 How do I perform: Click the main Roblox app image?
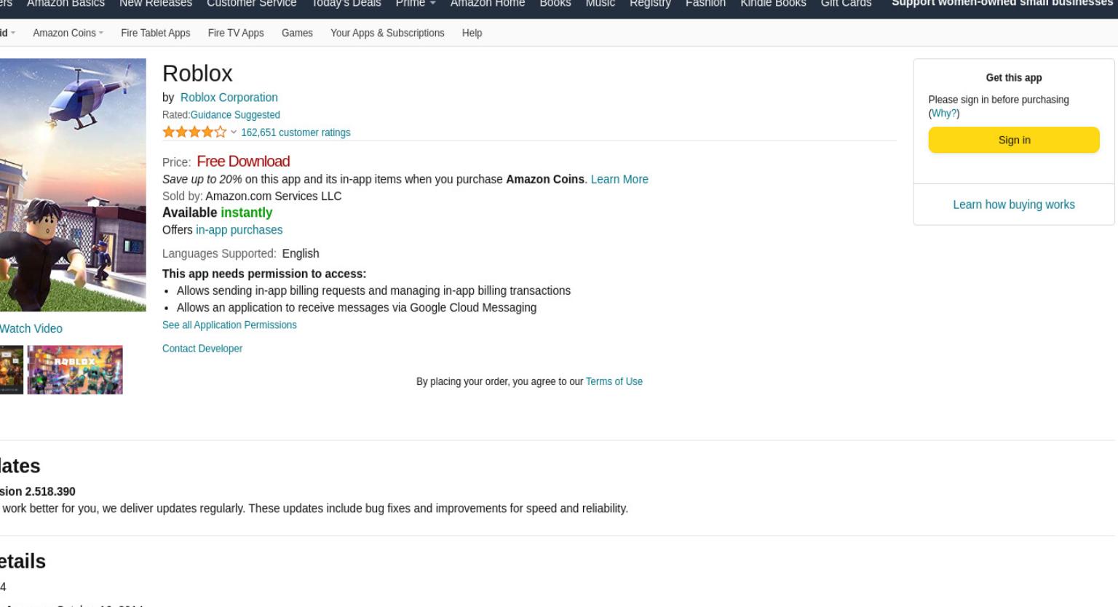point(73,185)
